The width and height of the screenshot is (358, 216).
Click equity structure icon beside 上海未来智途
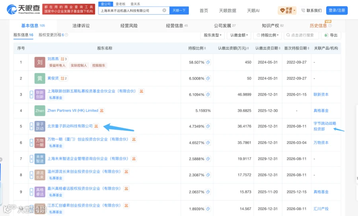click(134, 158)
